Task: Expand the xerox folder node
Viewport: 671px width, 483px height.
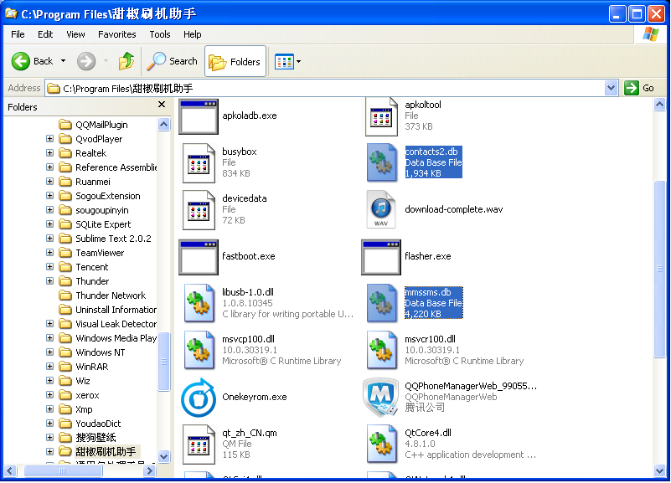Action: coord(50,395)
